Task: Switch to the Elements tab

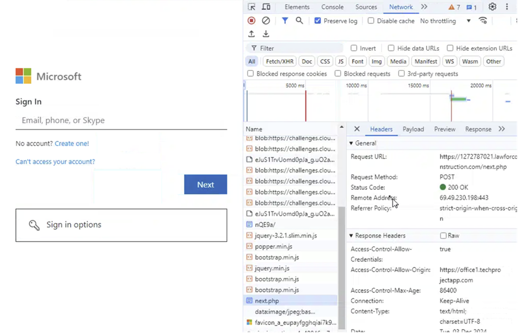Action: (x=297, y=7)
